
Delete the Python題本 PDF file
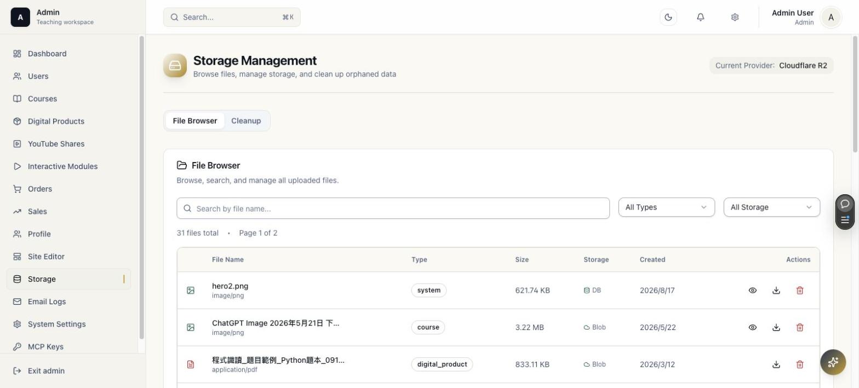[x=799, y=364]
